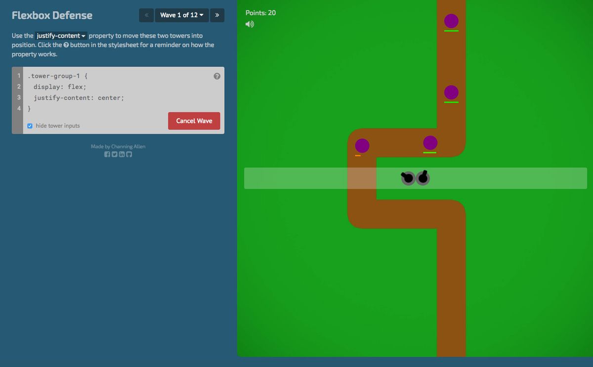The image size is (593, 367).
Task: Open the justify-content property dropdown
Action: 61,36
